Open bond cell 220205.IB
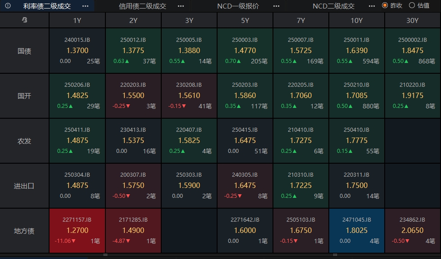Image resolution: width=441 pixels, height=259 pixels. pos(300,96)
